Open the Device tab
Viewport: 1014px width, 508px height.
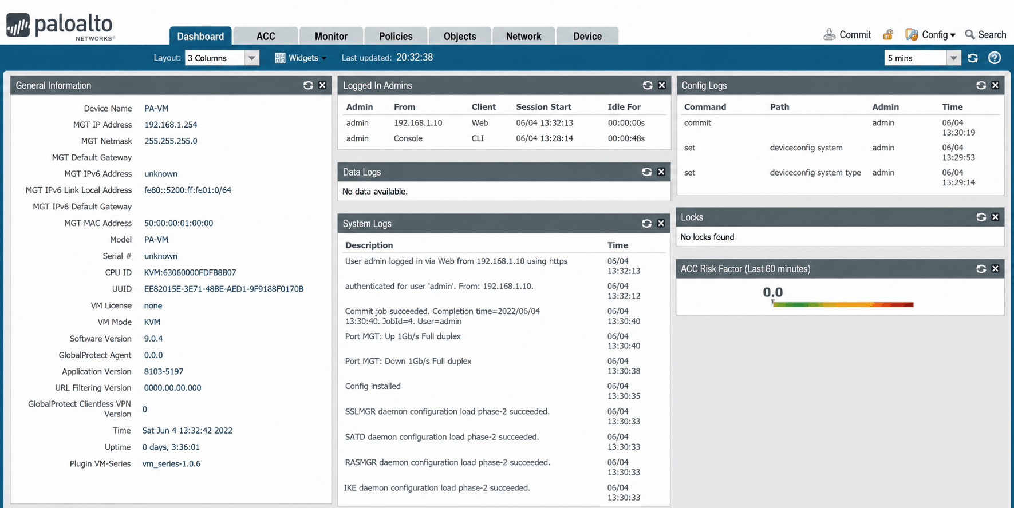[587, 36]
